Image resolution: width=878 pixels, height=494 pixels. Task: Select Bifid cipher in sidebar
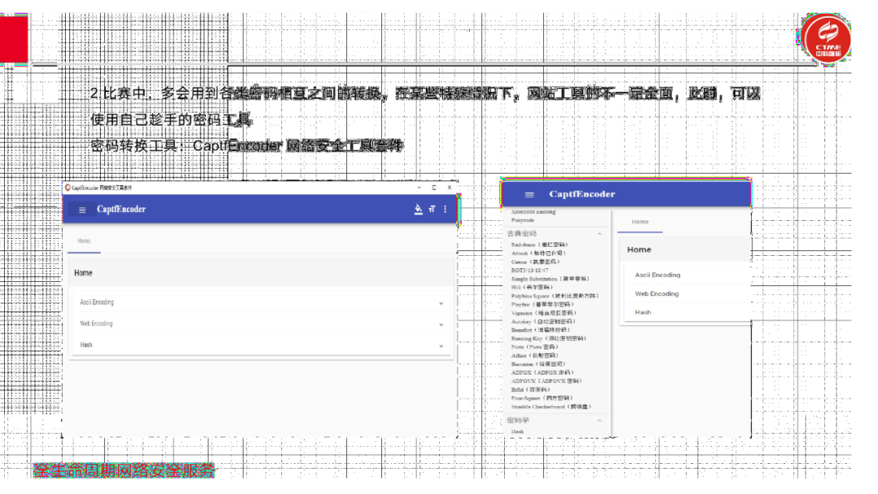(x=531, y=390)
